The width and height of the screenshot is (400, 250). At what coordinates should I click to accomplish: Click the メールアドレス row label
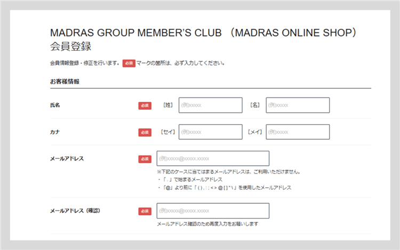(67, 158)
